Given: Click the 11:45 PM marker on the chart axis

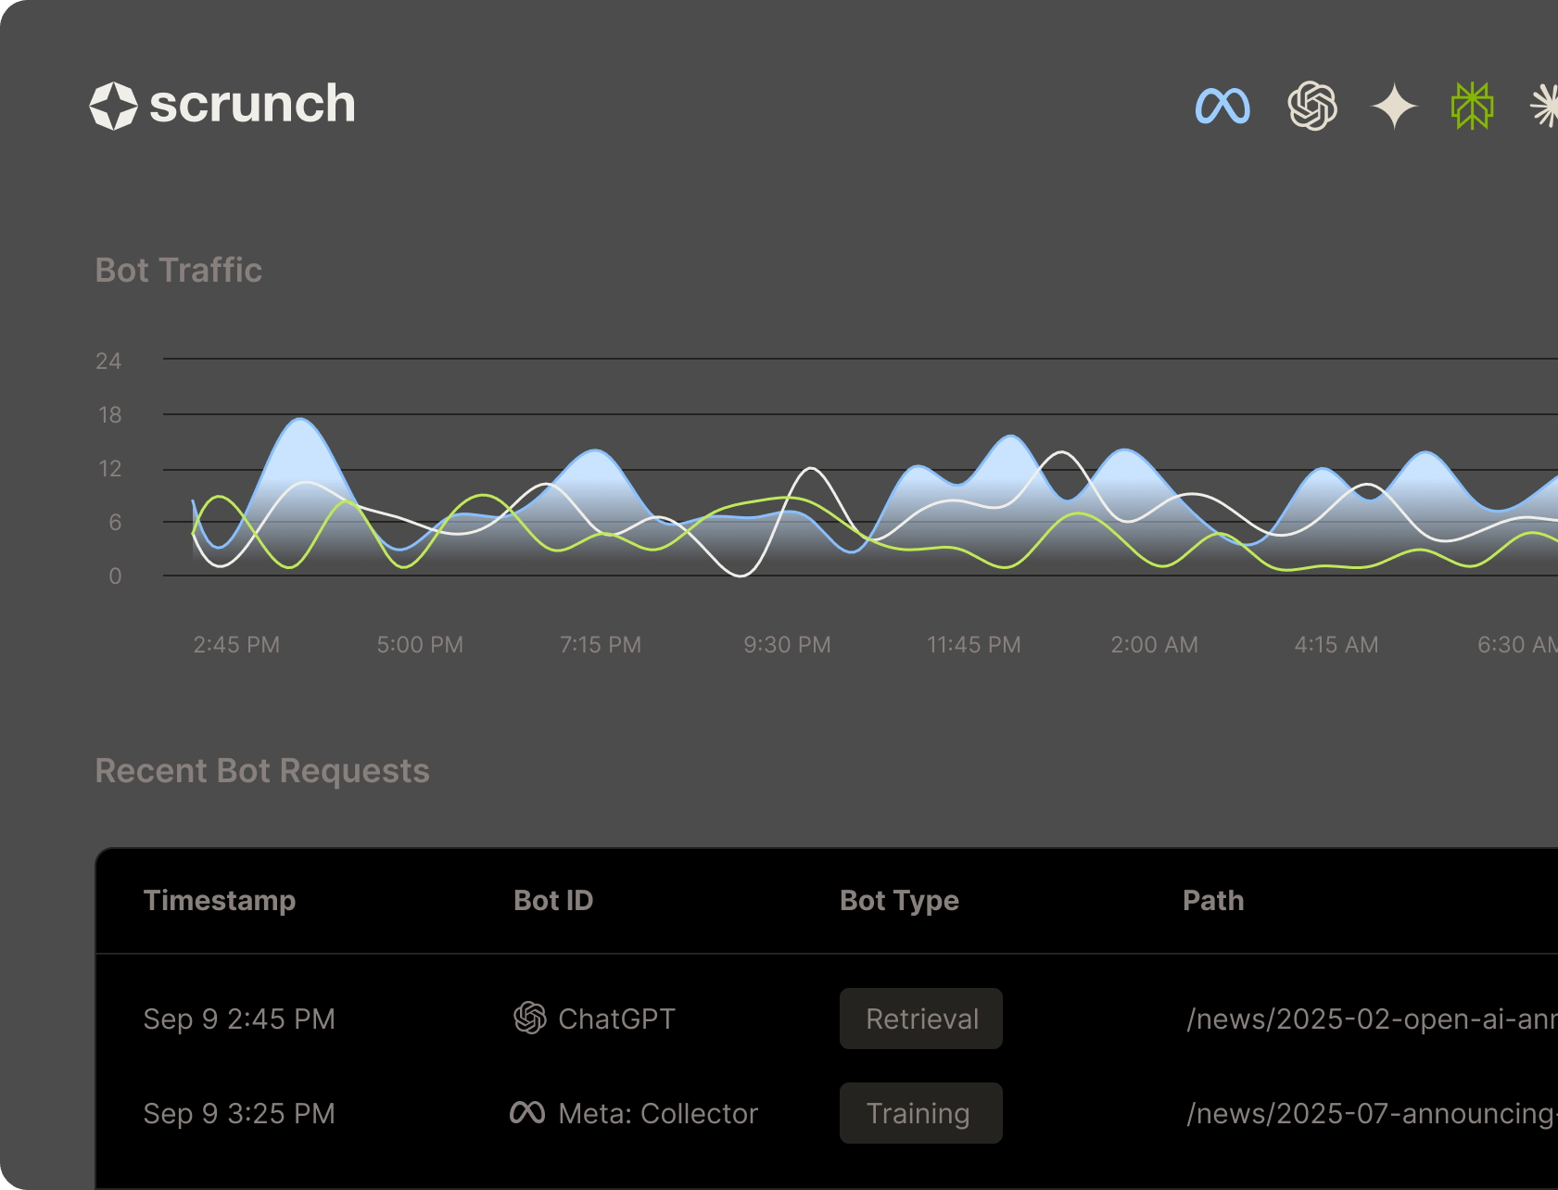Looking at the screenshot, I should 972,644.
